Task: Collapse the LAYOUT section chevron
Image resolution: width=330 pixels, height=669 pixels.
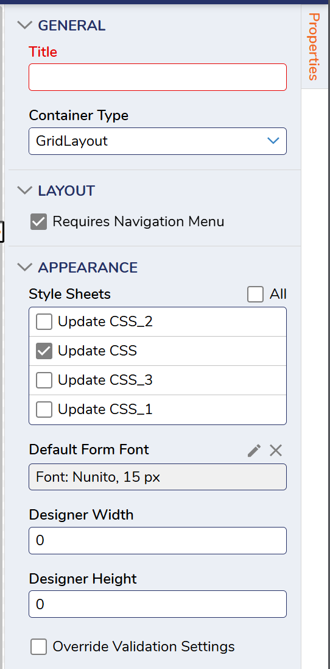Action: tap(25, 191)
